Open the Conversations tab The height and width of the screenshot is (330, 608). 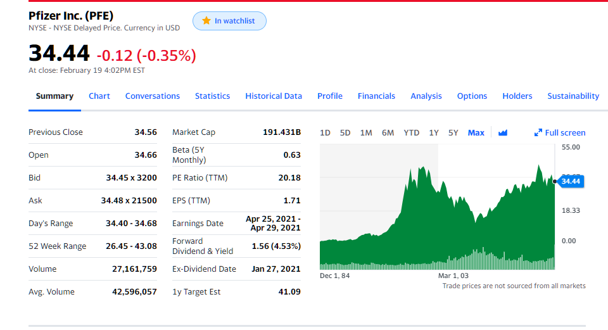tap(153, 96)
